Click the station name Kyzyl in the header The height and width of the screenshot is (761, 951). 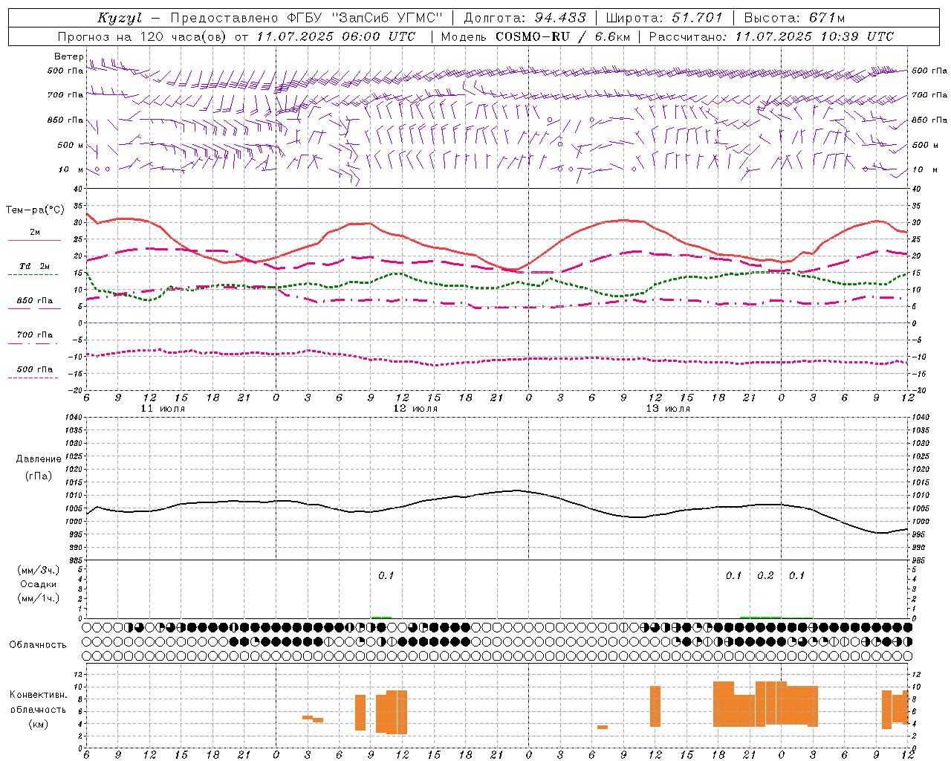[x=120, y=18]
